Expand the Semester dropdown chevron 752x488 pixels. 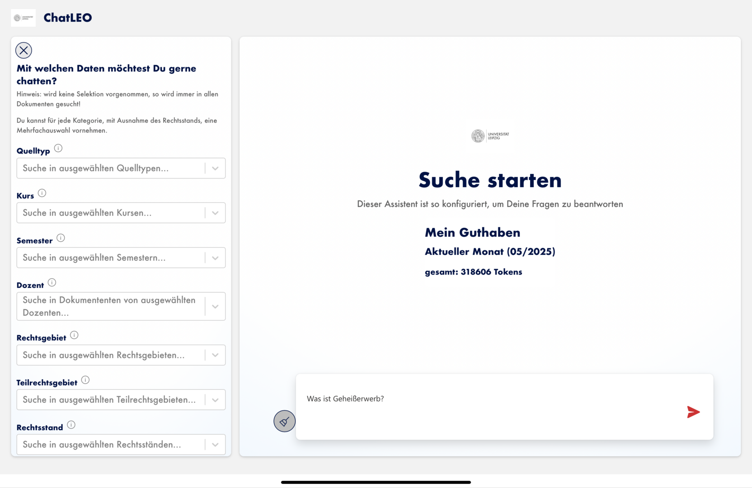pos(215,258)
